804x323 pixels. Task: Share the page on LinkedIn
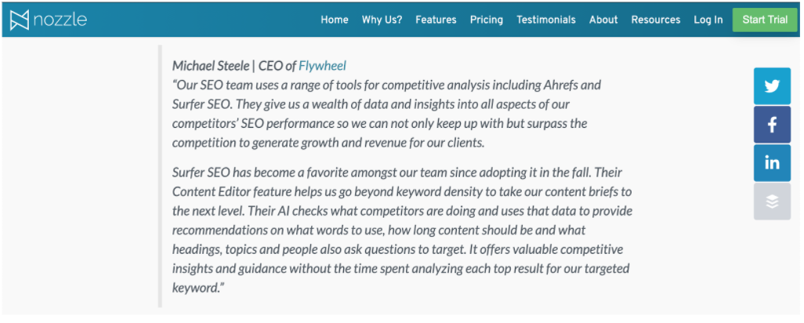click(772, 163)
